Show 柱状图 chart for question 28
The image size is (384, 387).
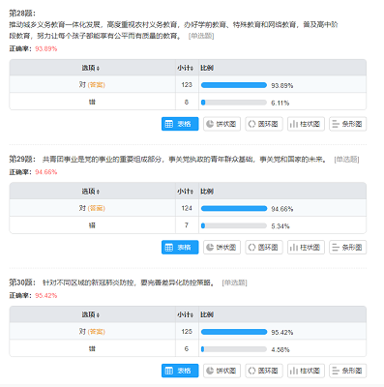pos(306,124)
